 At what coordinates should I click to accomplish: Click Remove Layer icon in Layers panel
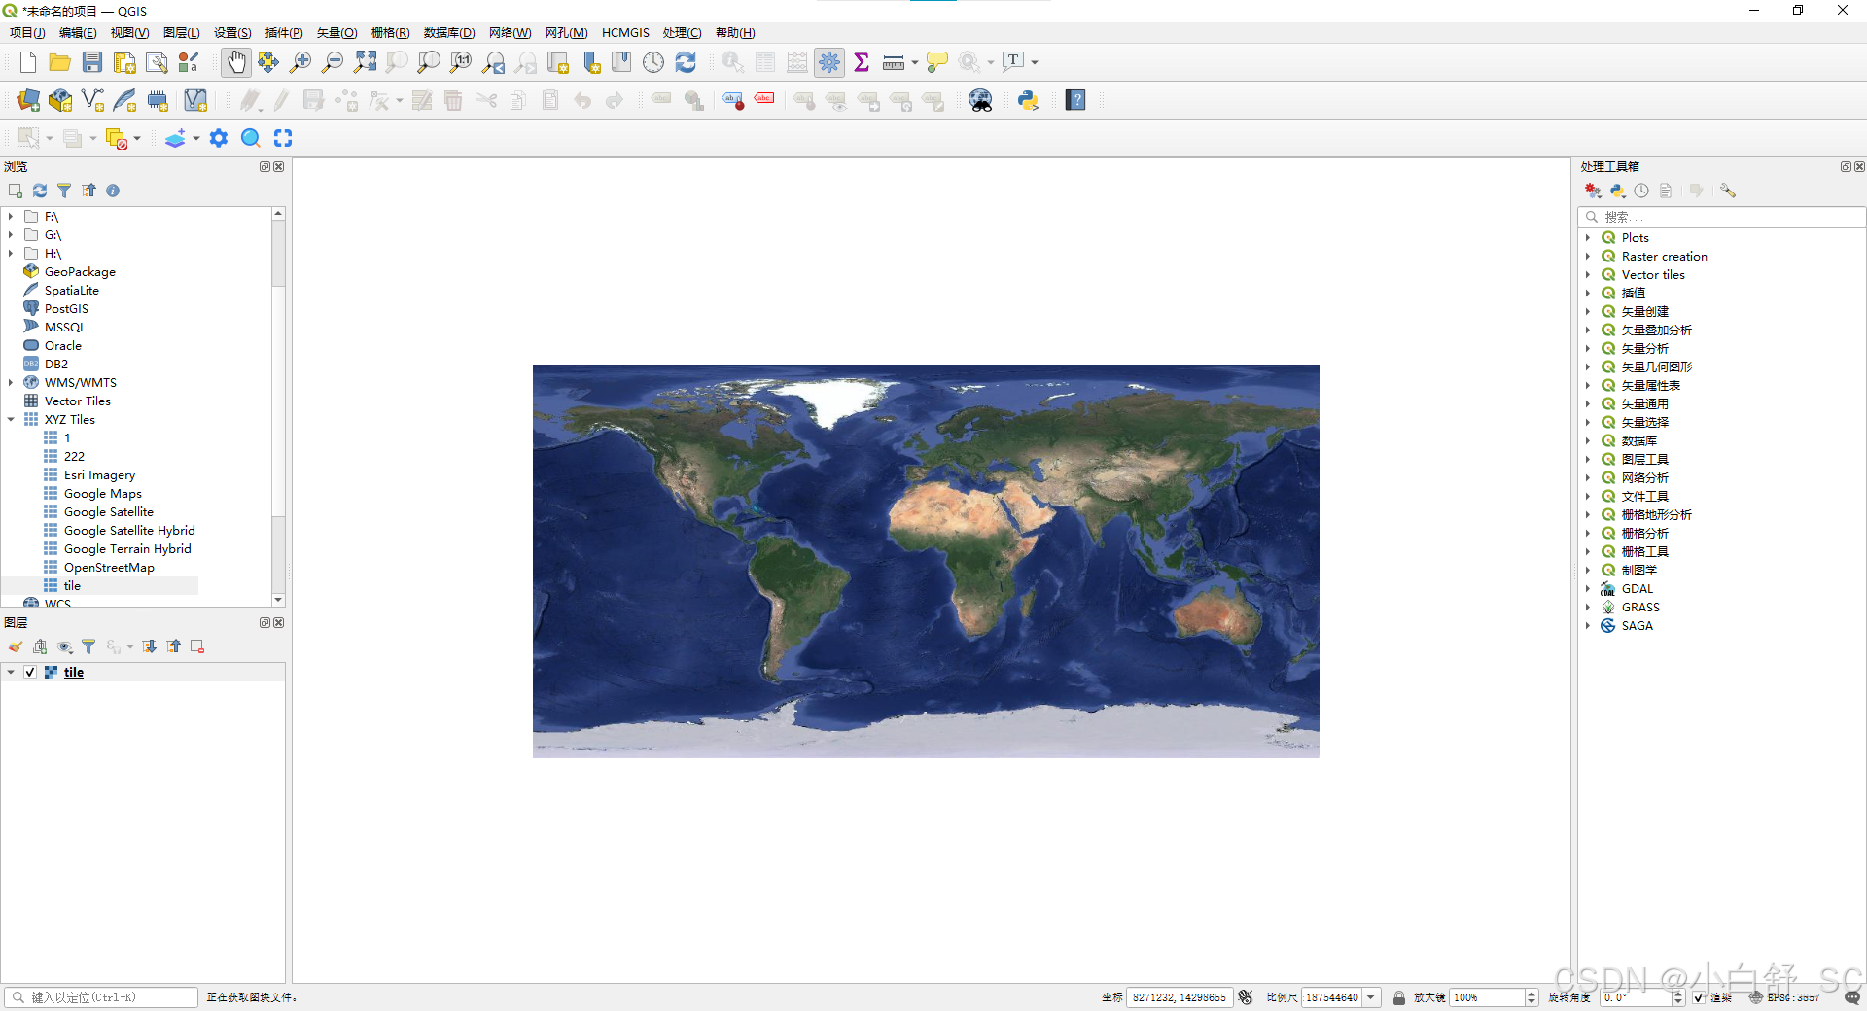[197, 646]
